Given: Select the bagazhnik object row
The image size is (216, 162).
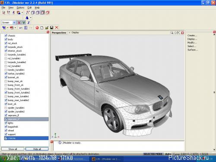Looking at the screenshot, I should point(26,127).
